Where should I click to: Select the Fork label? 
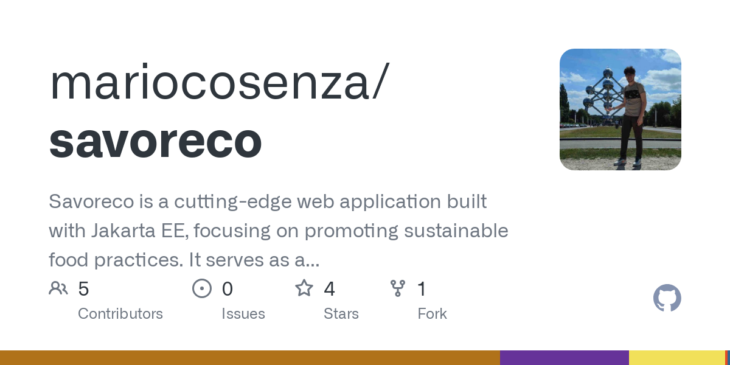tap(432, 314)
